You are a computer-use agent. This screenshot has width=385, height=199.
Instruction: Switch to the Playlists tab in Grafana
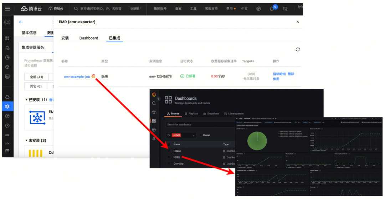pyautogui.click(x=191, y=114)
